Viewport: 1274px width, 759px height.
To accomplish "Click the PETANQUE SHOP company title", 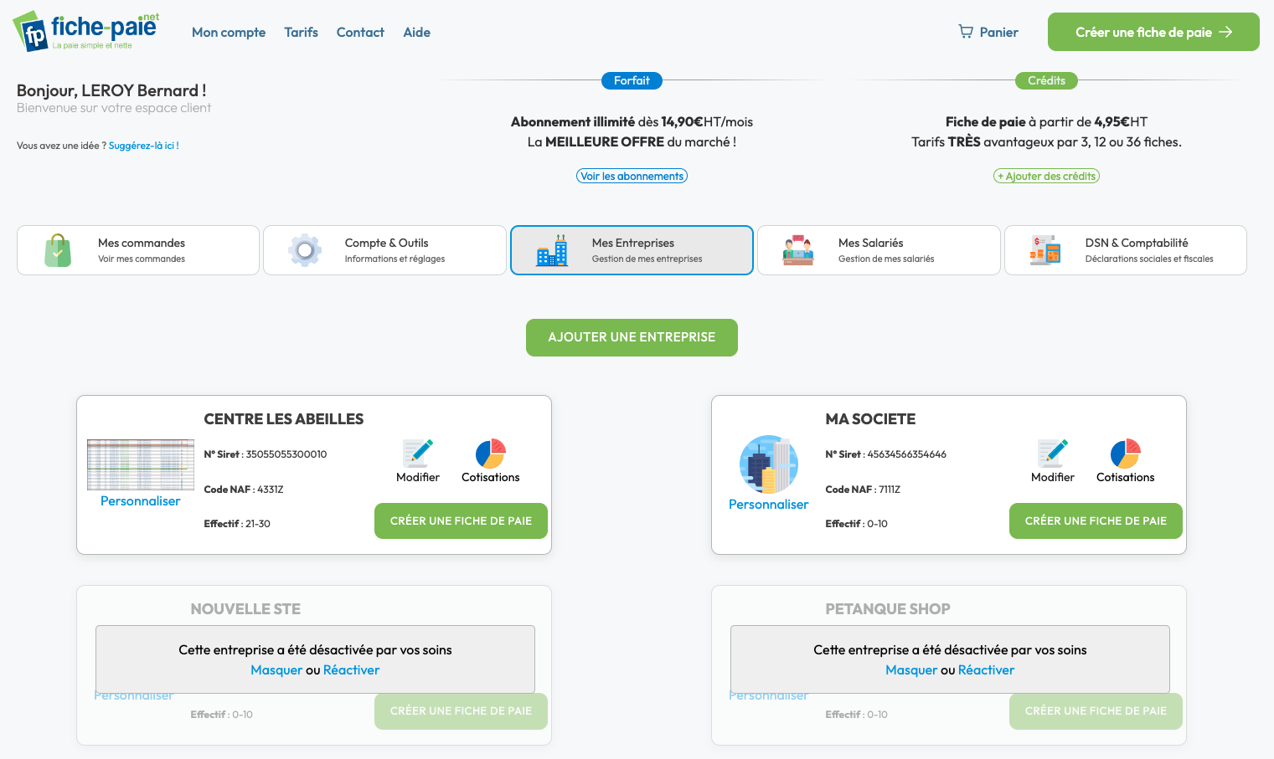I will coord(888,609).
